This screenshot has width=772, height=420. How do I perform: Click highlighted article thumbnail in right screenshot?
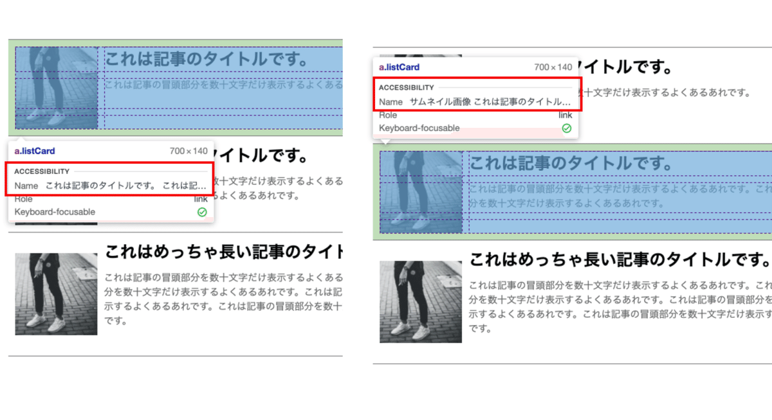pos(421,191)
